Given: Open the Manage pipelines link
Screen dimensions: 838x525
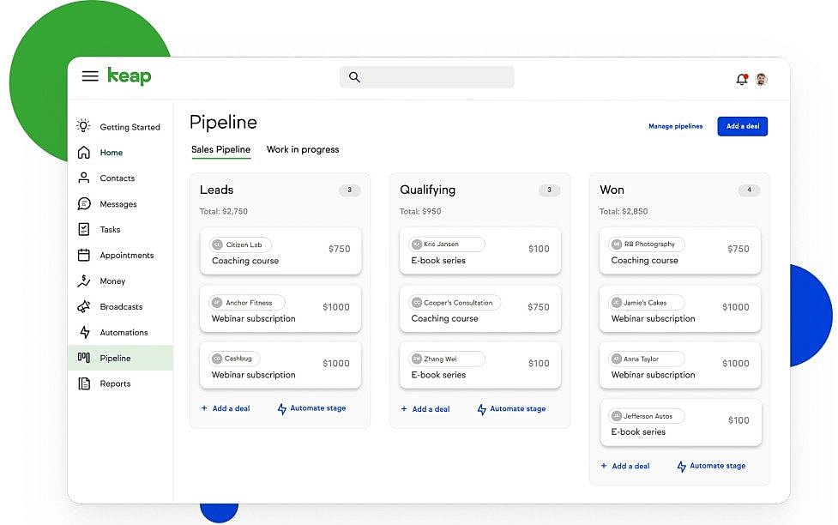Looking at the screenshot, I should pos(675,126).
